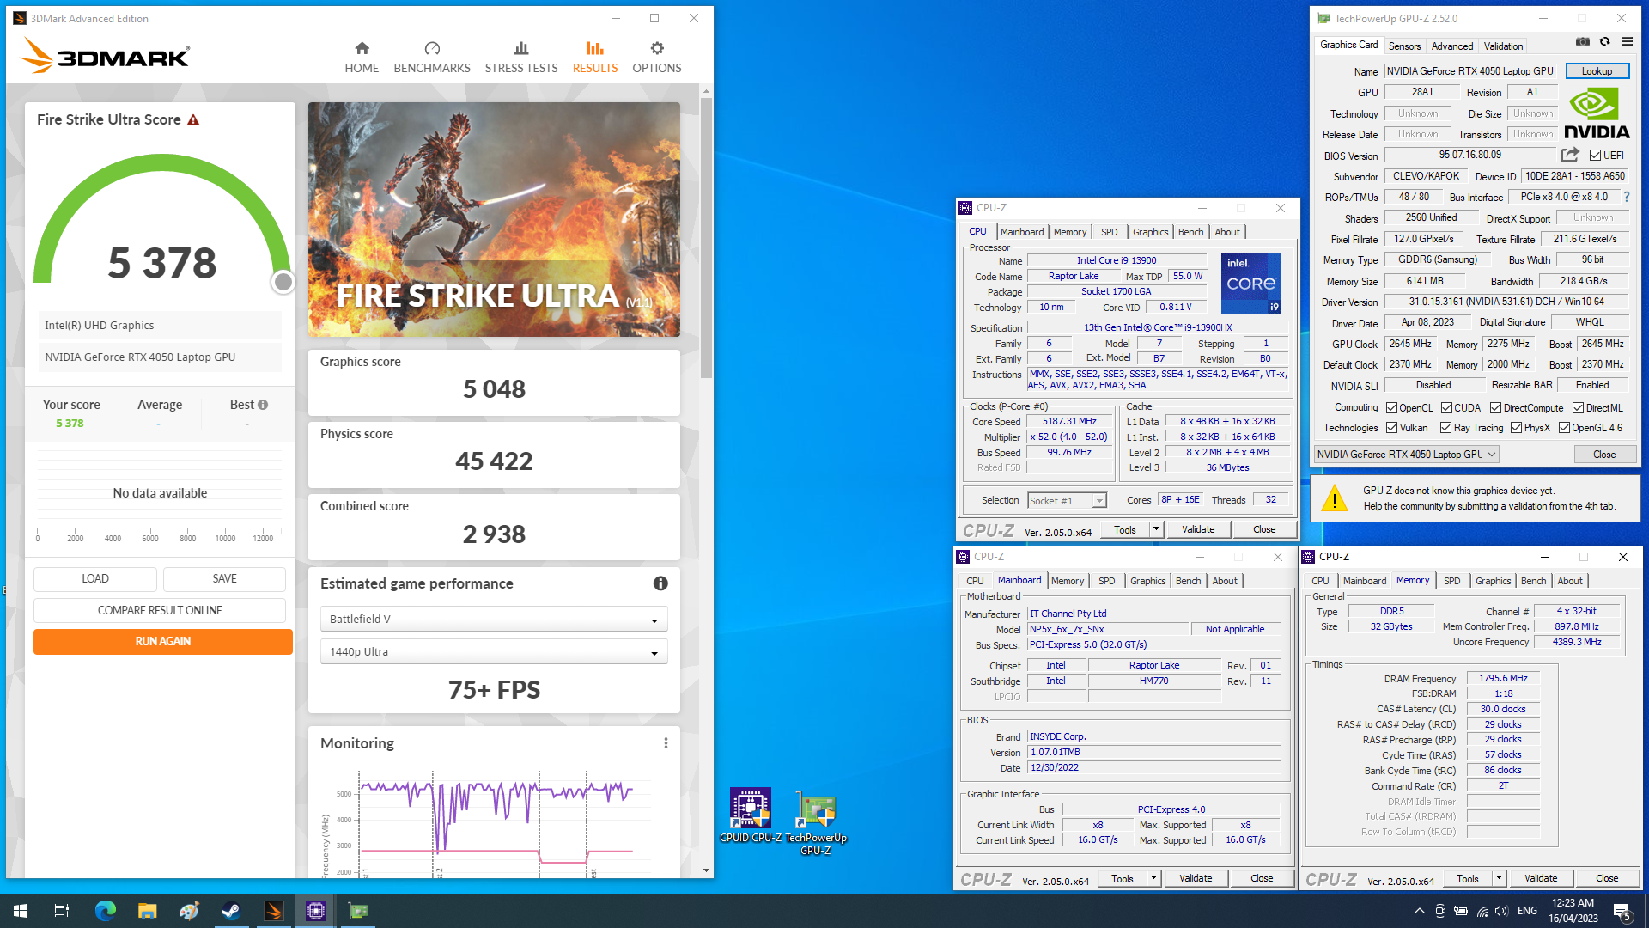Toggle the UEFI checkbox in GPU-Z

tap(1595, 156)
